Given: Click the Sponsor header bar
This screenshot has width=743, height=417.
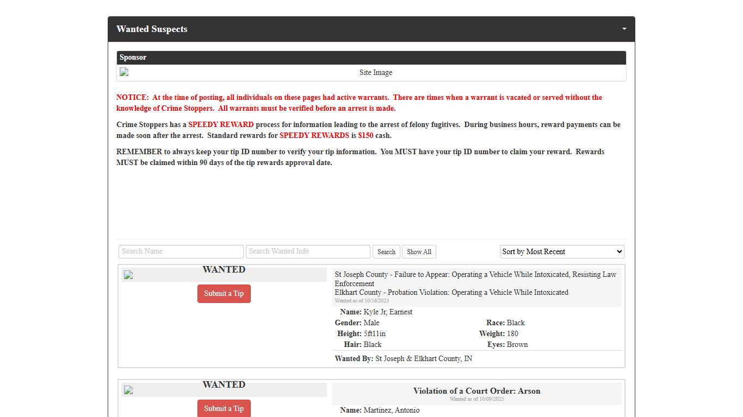Looking at the screenshot, I should click(x=371, y=58).
